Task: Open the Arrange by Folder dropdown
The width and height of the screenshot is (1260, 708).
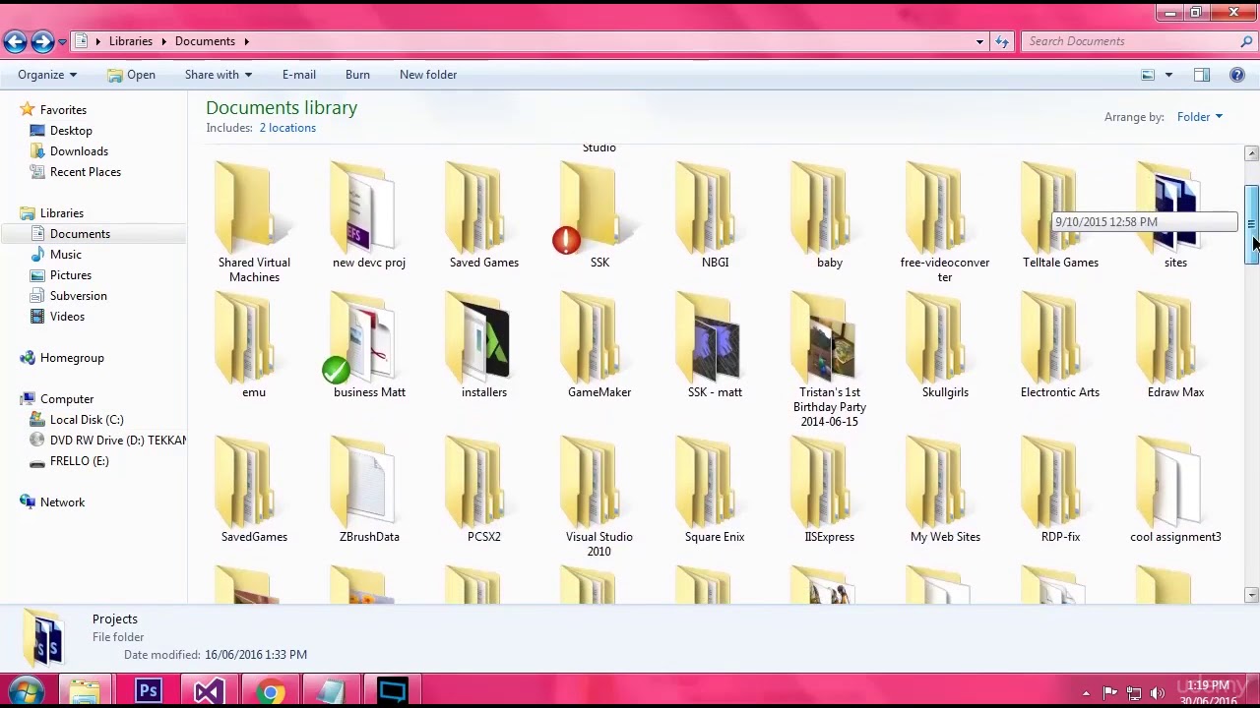Action: (x=1199, y=117)
